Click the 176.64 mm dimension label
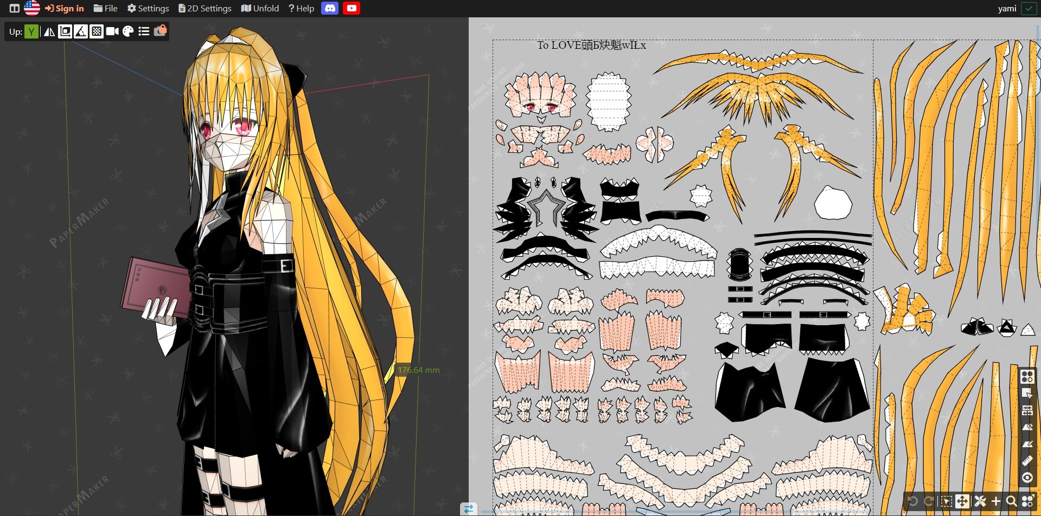This screenshot has height=516, width=1041. pos(418,370)
